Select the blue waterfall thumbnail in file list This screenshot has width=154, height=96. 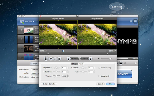point(28,39)
